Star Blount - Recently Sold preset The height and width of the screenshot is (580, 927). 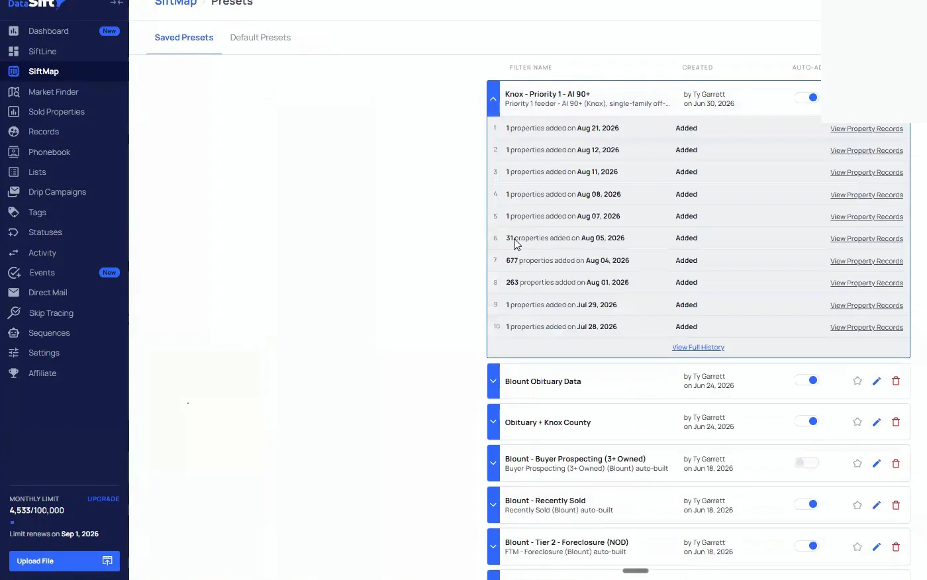(857, 505)
